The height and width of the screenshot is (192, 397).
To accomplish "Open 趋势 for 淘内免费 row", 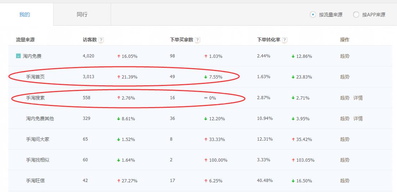I will 345,56.
